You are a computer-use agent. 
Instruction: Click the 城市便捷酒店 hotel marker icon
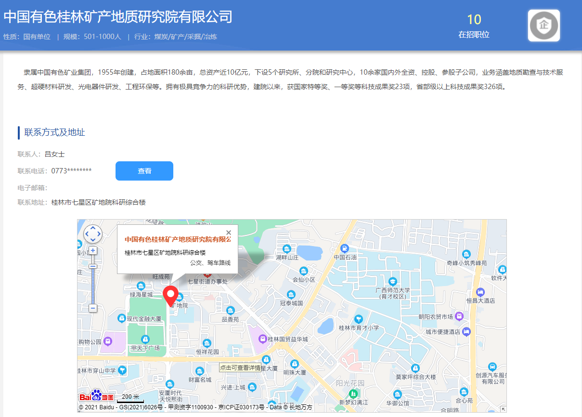(x=466, y=332)
